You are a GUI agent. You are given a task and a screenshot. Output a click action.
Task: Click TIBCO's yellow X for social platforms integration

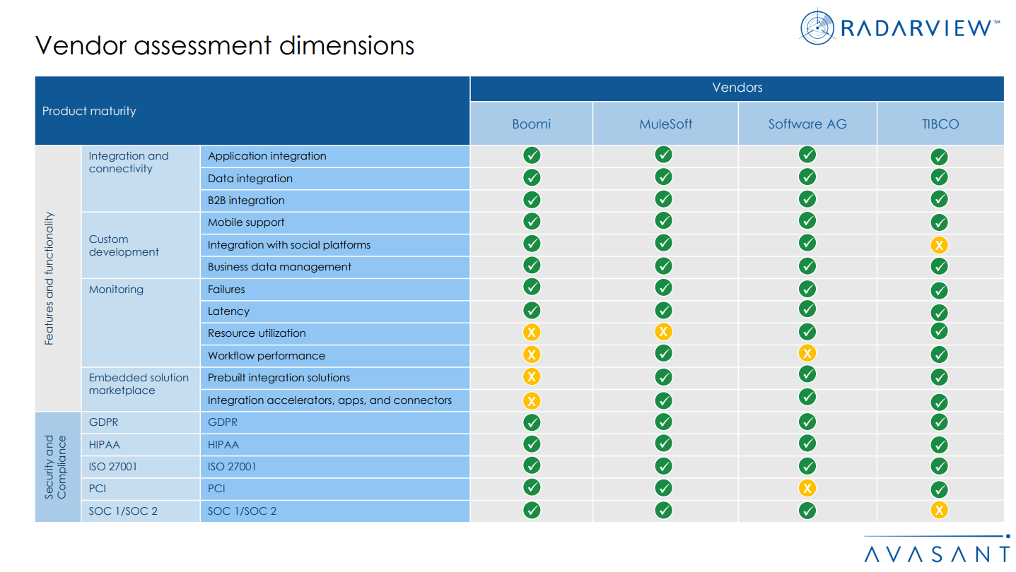coord(939,245)
